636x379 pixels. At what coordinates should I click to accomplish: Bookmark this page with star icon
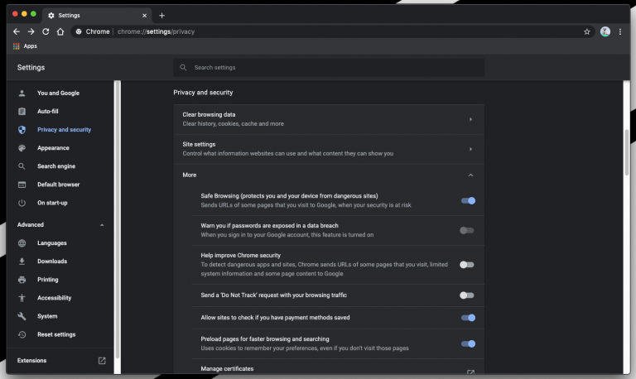pyautogui.click(x=587, y=31)
